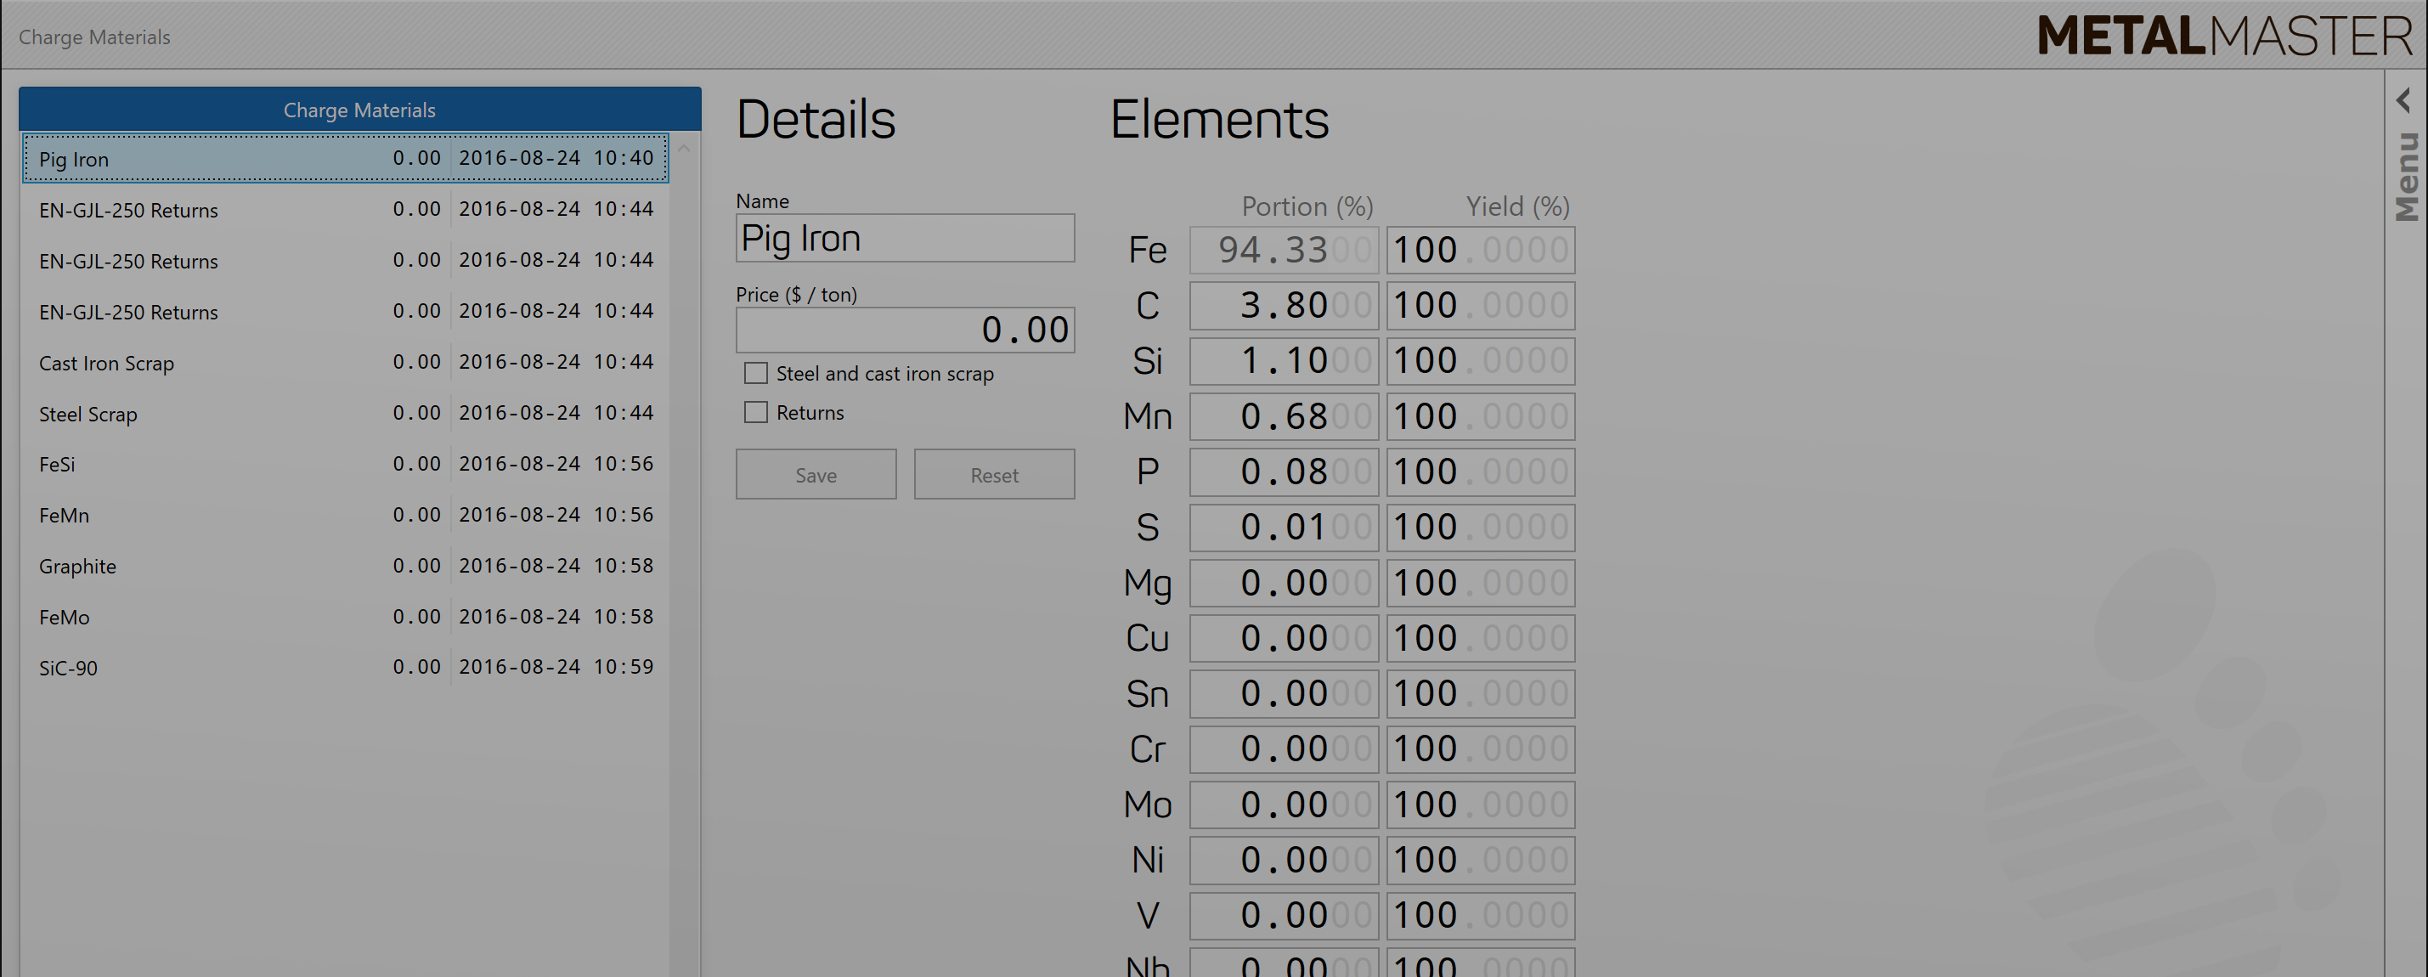This screenshot has width=2428, height=977.
Task: Click Mn portion percent field
Action: 1283,416
